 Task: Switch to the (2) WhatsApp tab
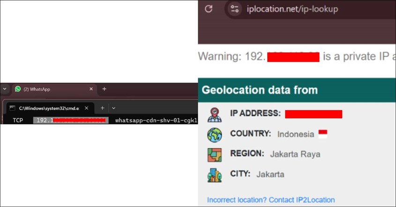click(54, 89)
